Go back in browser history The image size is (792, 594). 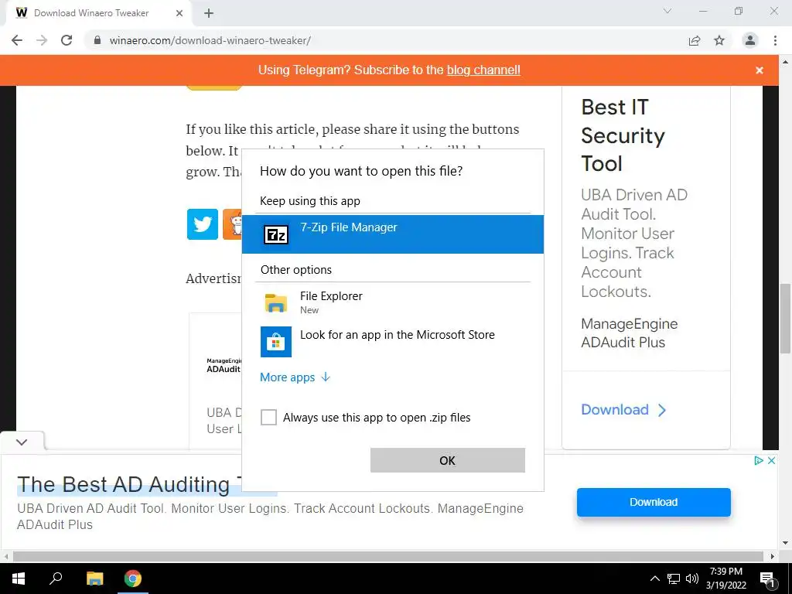pyautogui.click(x=17, y=40)
